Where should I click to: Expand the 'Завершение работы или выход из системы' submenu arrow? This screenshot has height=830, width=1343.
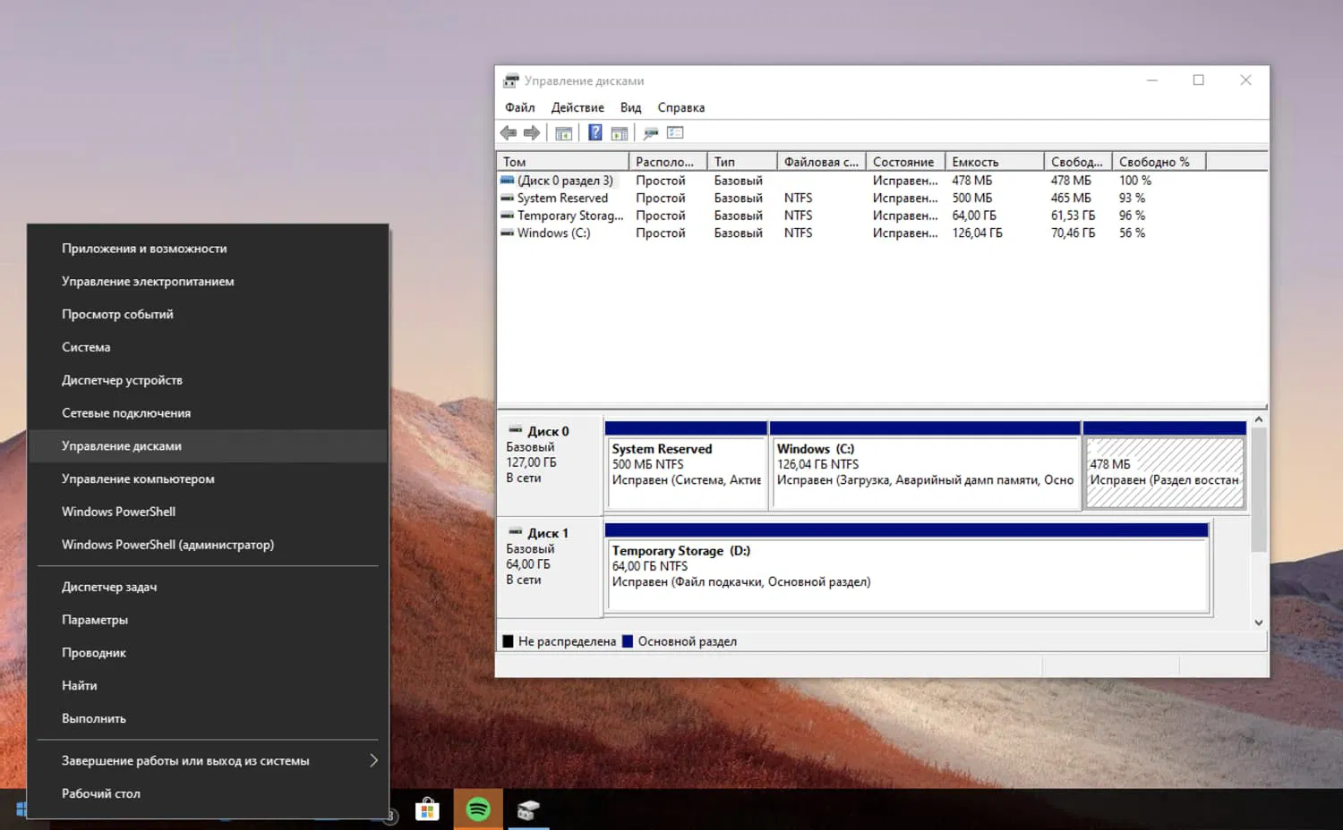click(x=373, y=760)
